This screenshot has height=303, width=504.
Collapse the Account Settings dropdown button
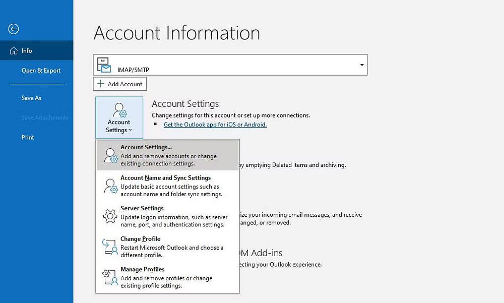pos(119,118)
